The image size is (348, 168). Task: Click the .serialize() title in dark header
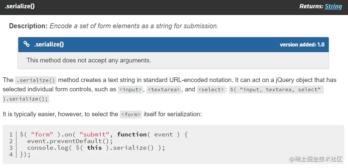click(x=20, y=6)
